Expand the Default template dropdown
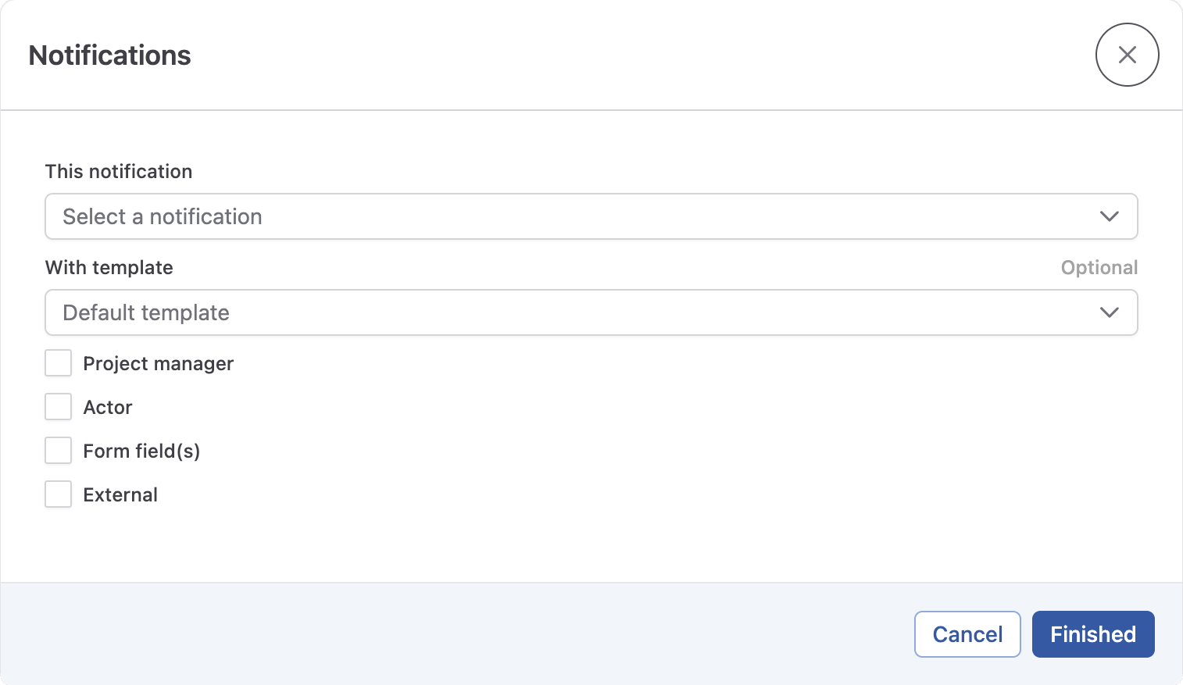Viewport: 1183px width, 685px height. (591, 312)
